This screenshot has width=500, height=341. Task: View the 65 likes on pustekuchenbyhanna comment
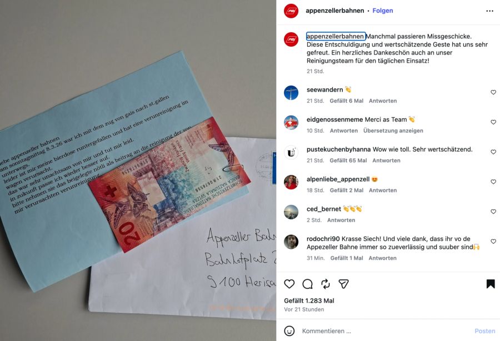pos(348,161)
